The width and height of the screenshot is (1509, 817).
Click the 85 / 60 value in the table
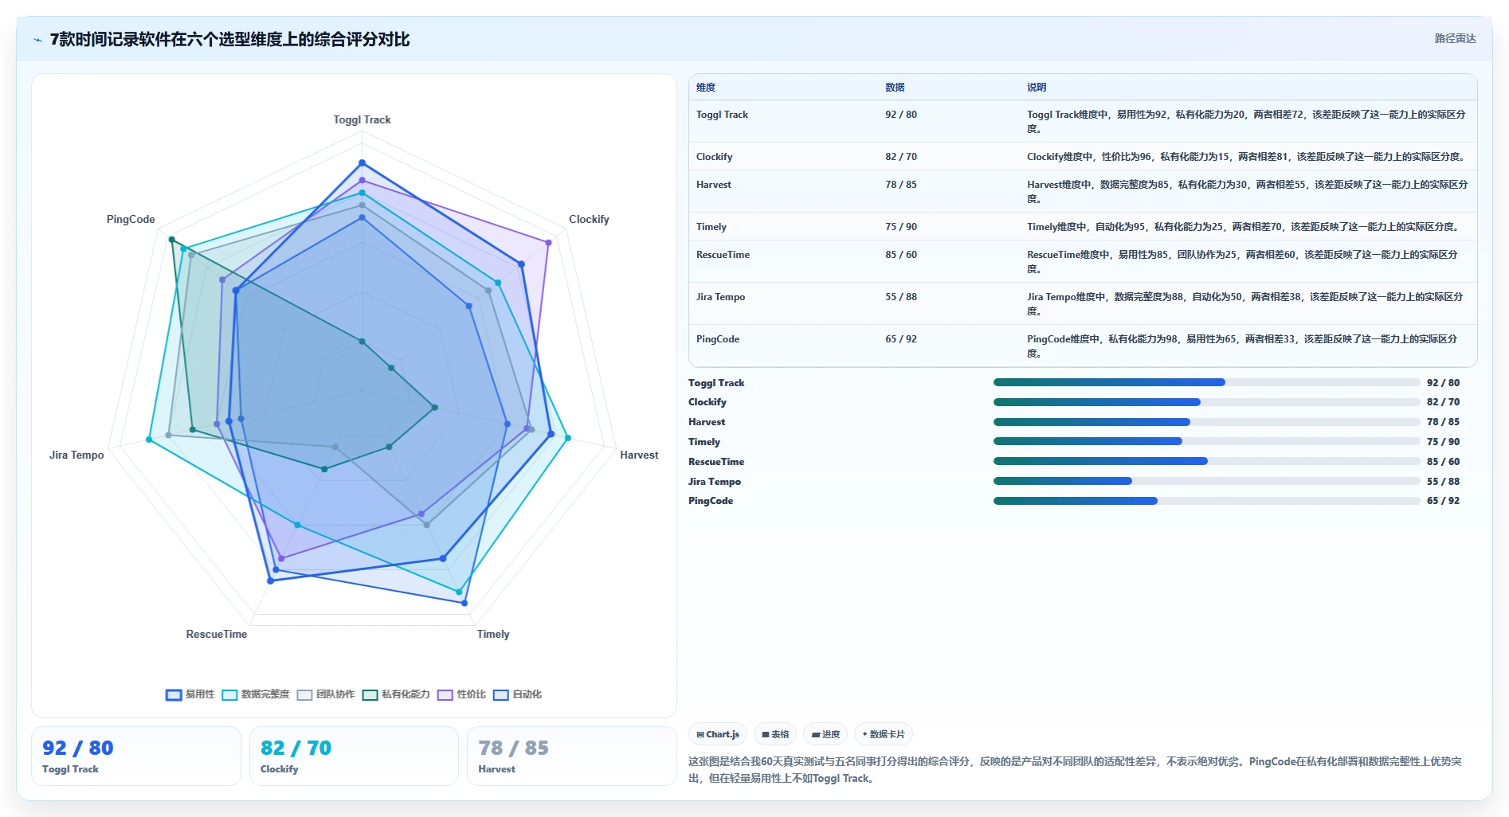pos(901,255)
